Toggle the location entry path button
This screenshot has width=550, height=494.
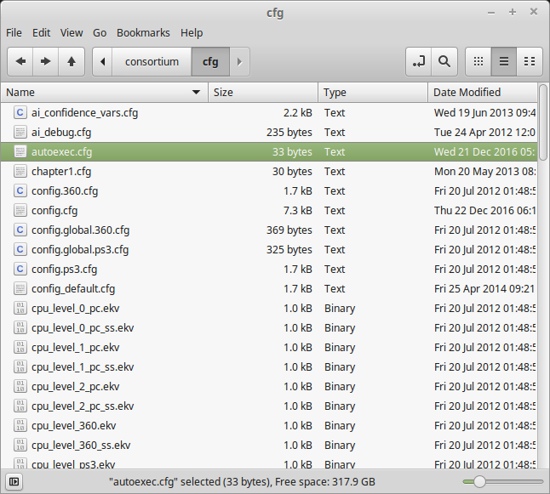pos(419,62)
